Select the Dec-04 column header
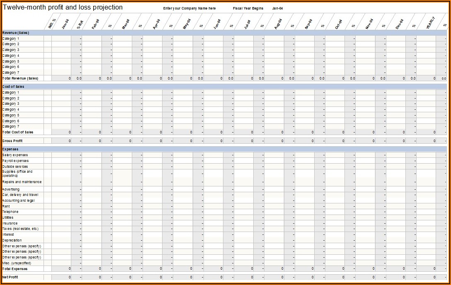Screen dimensions: 451x285 click(x=399, y=24)
